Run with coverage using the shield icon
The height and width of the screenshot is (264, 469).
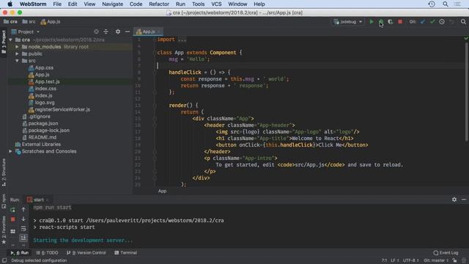[391, 22]
